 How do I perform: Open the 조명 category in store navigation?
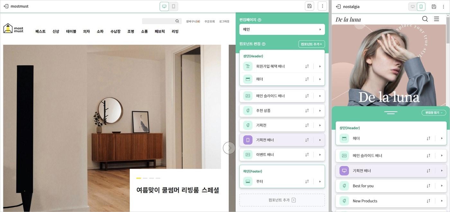[130, 31]
